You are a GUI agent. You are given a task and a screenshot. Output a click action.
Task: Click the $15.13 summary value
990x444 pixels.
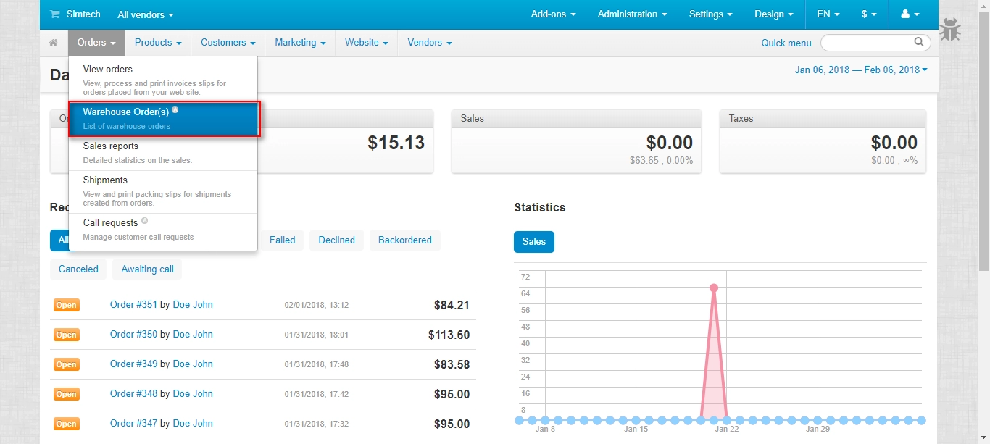tap(396, 143)
